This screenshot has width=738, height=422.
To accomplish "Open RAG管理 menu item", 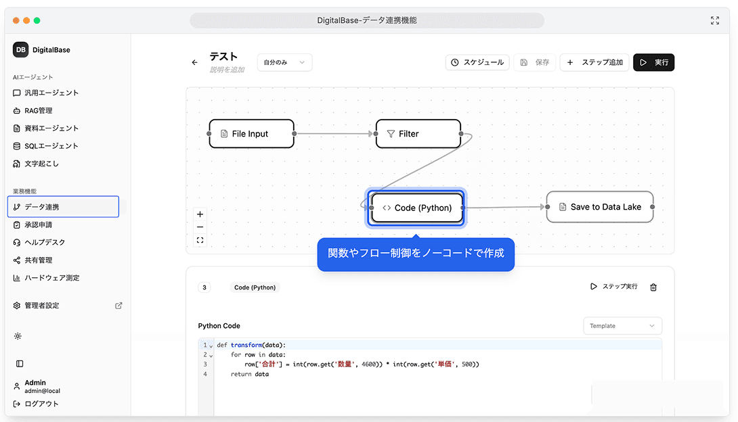I will point(32,111).
